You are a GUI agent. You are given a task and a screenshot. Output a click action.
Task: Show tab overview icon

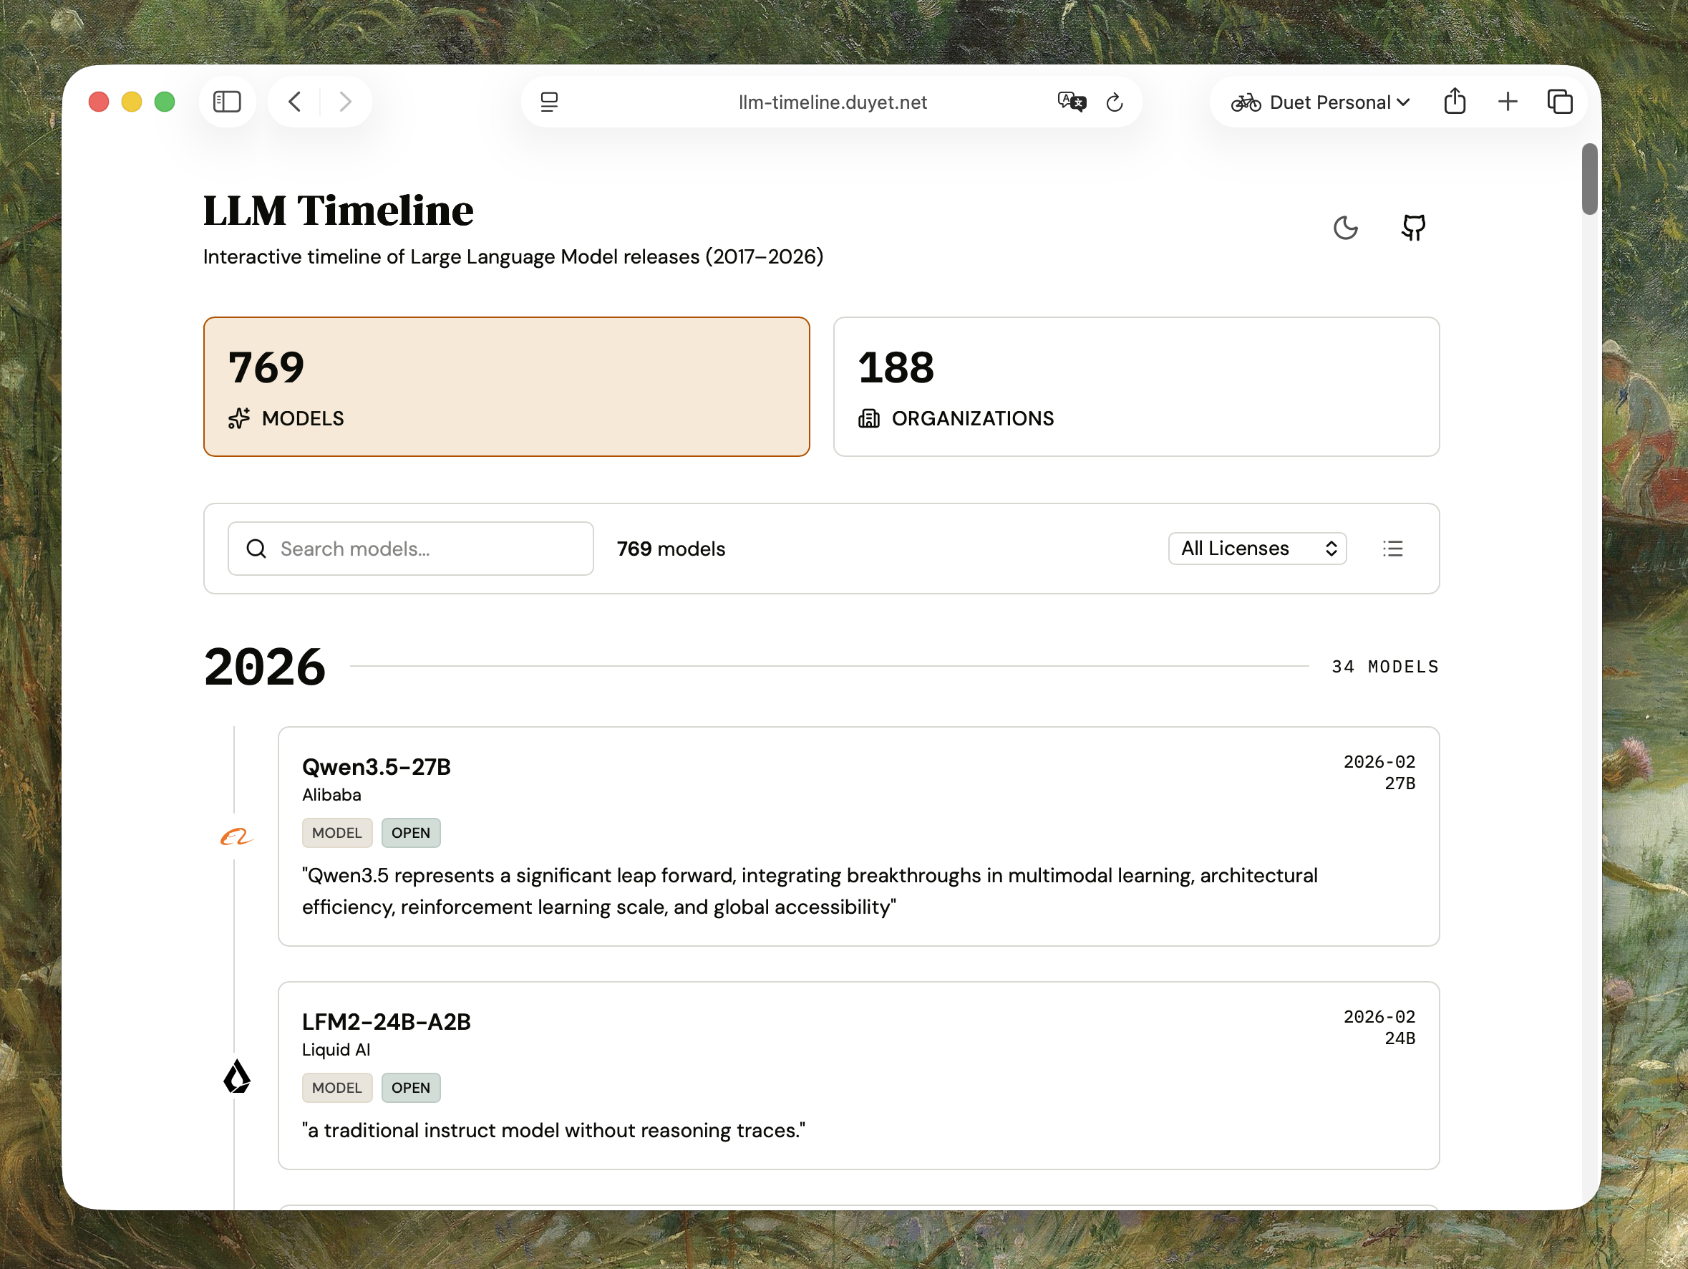click(x=1559, y=102)
